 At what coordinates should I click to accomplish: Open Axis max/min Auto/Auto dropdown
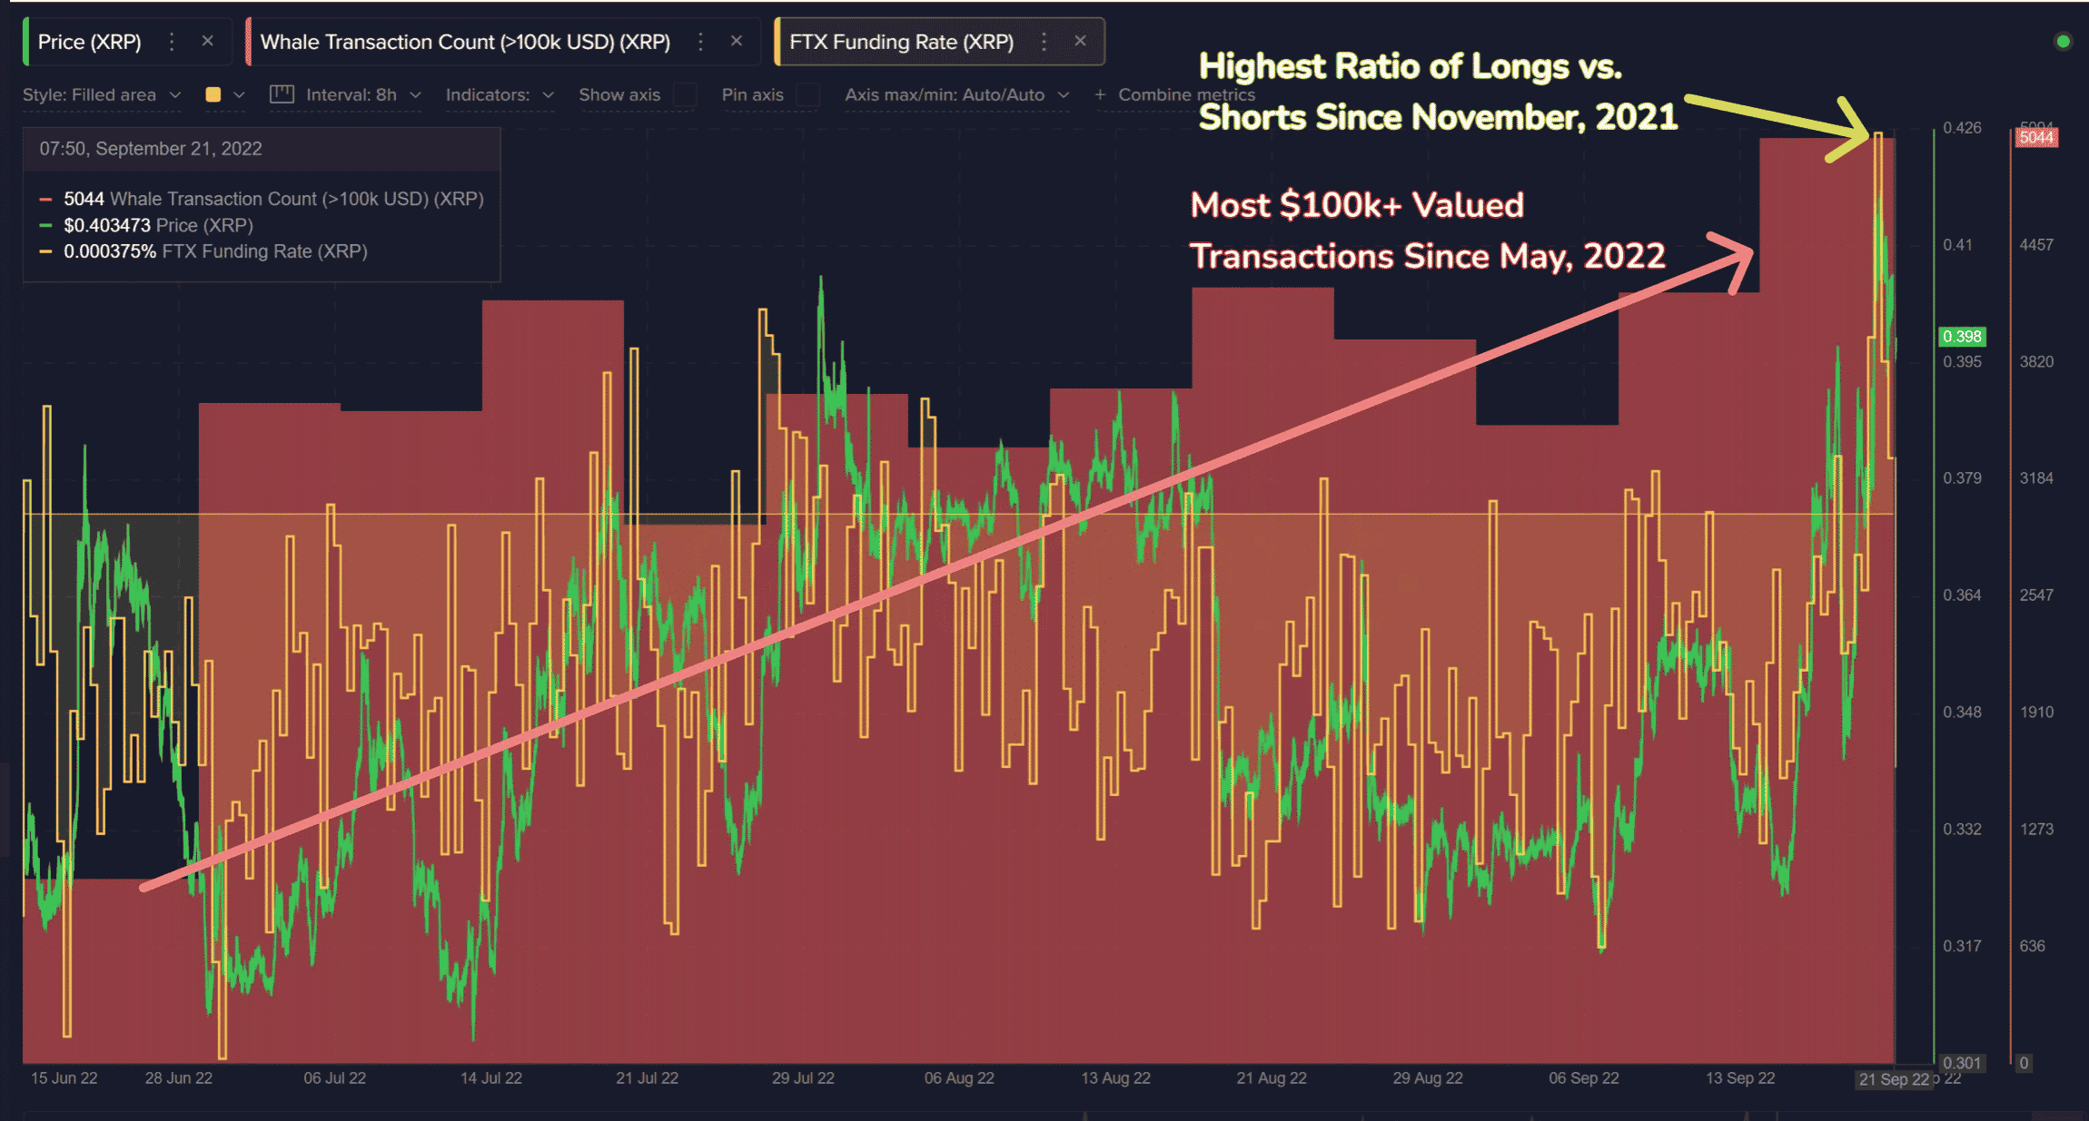point(956,95)
